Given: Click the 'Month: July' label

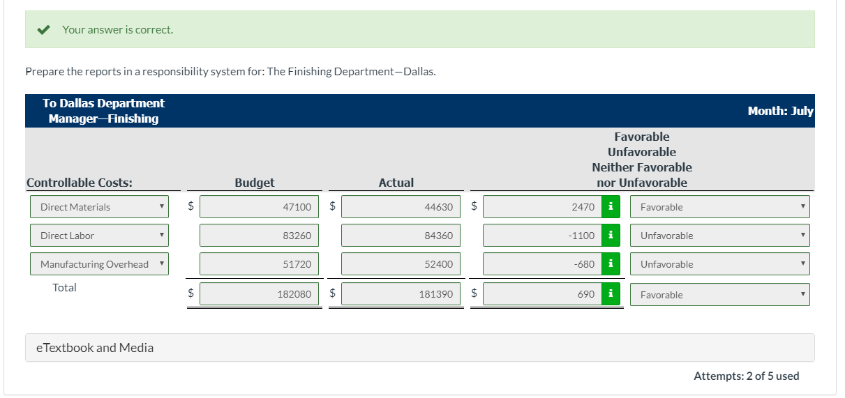Looking at the screenshot, I should (x=781, y=111).
